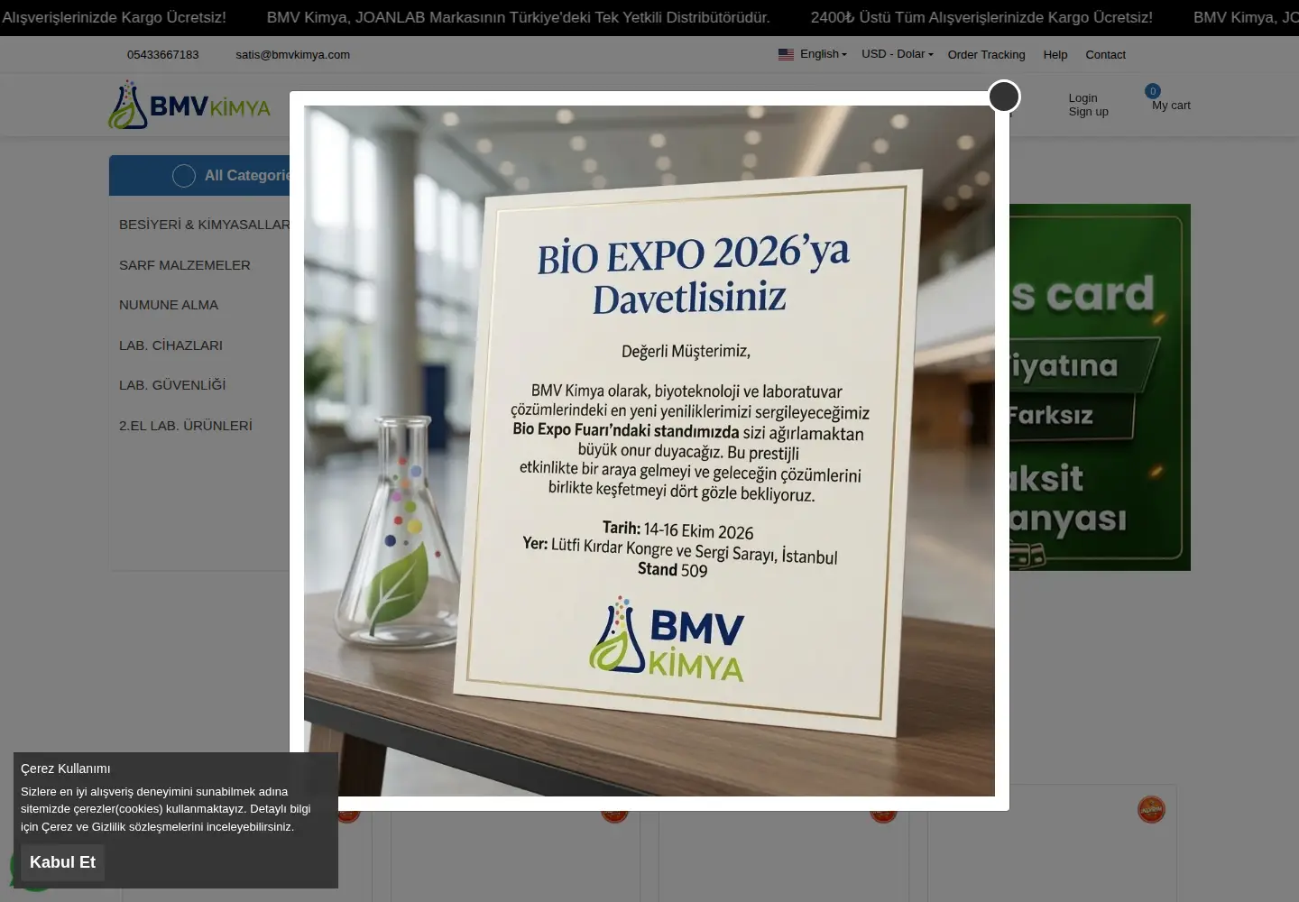Open My cart
1299x902 pixels.
tap(1171, 106)
